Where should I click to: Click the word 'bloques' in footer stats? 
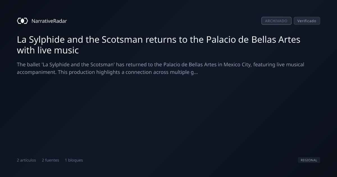tap(76, 160)
